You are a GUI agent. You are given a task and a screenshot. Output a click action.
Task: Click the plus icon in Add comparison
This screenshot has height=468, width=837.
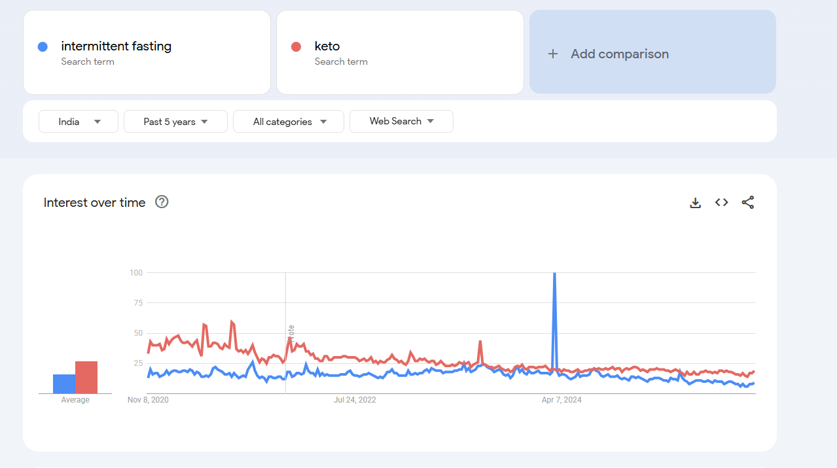pos(553,53)
